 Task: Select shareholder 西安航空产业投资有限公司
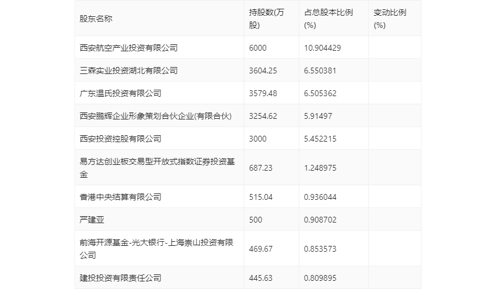(x=128, y=48)
